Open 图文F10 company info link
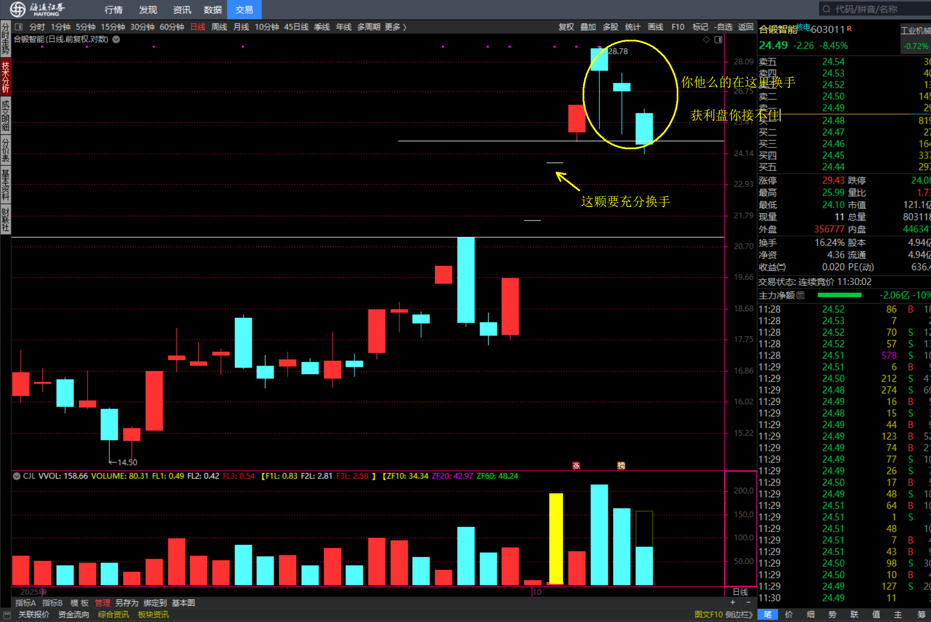 click(708, 614)
